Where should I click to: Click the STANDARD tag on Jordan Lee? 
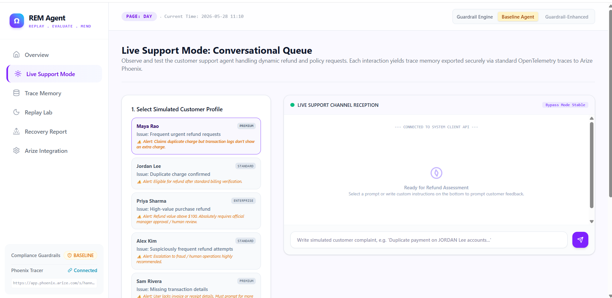coord(246,166)
